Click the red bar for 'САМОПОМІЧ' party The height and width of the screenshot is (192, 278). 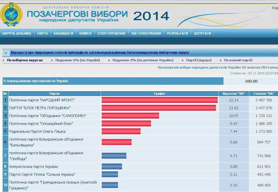[x=130, y=115]
